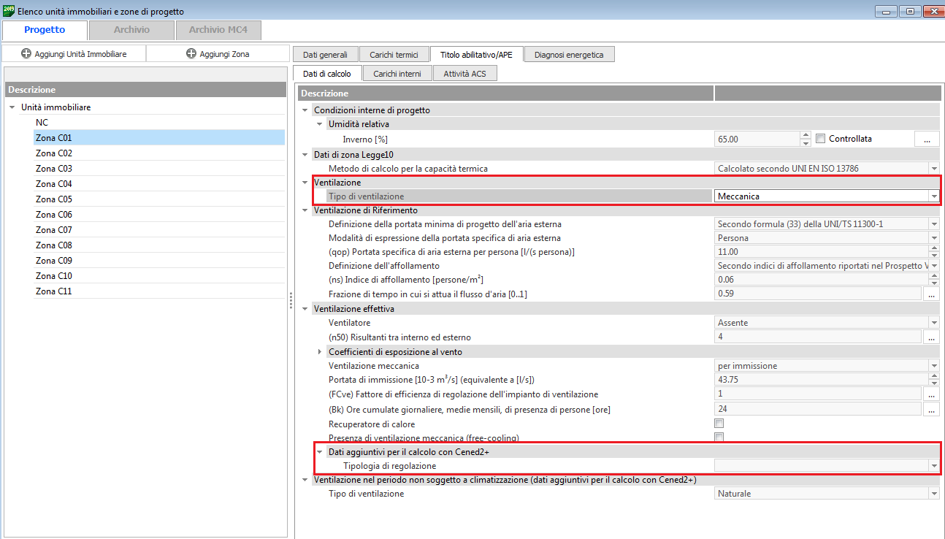Switch to the Archivio MC4 button tab
The height and width of the screenshot is (539, 945).
[218, 30]
